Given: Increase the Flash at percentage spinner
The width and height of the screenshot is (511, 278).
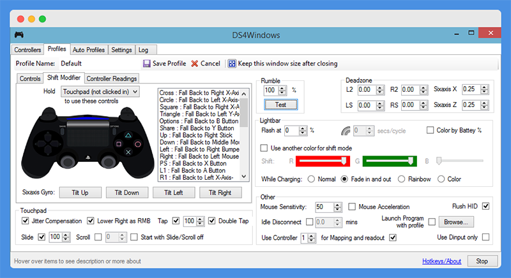Looking at the screenshot, I should click(303, 128).
